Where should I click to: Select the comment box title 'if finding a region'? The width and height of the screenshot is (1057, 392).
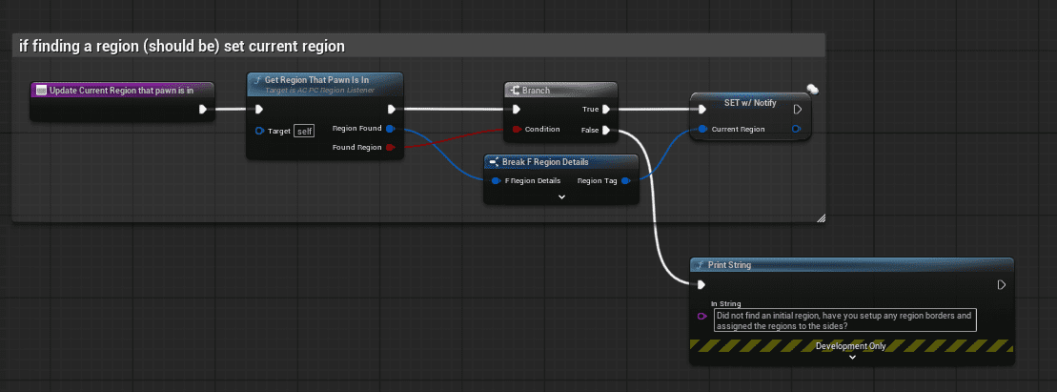(x=182, y=46)
